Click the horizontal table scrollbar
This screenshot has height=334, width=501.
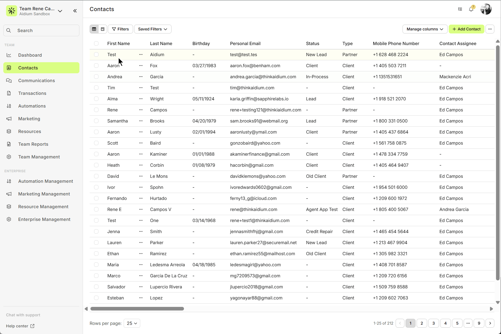point(137,309)
